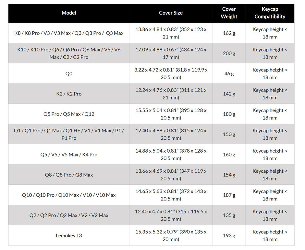Click keycap height cell in Lemokey L3 row
The height and width of the screenshot is (250, 305).
tap(270, 235)
